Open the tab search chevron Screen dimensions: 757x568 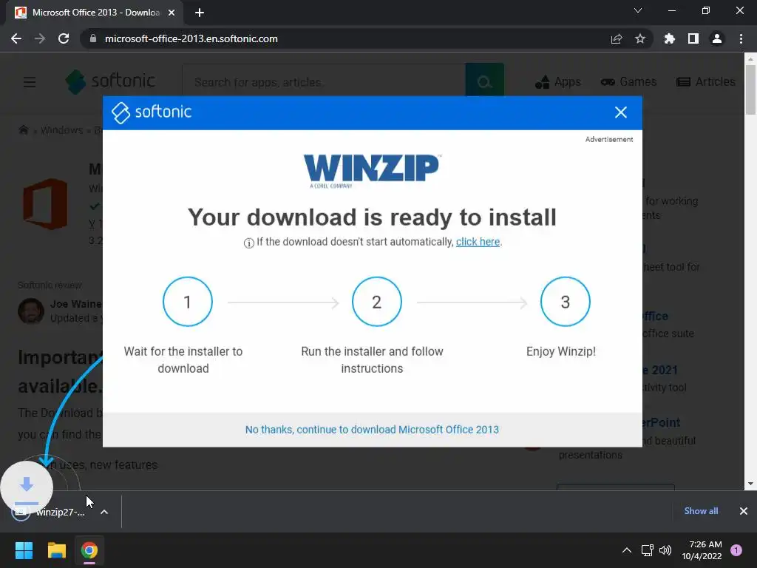[x=638, y=10]
